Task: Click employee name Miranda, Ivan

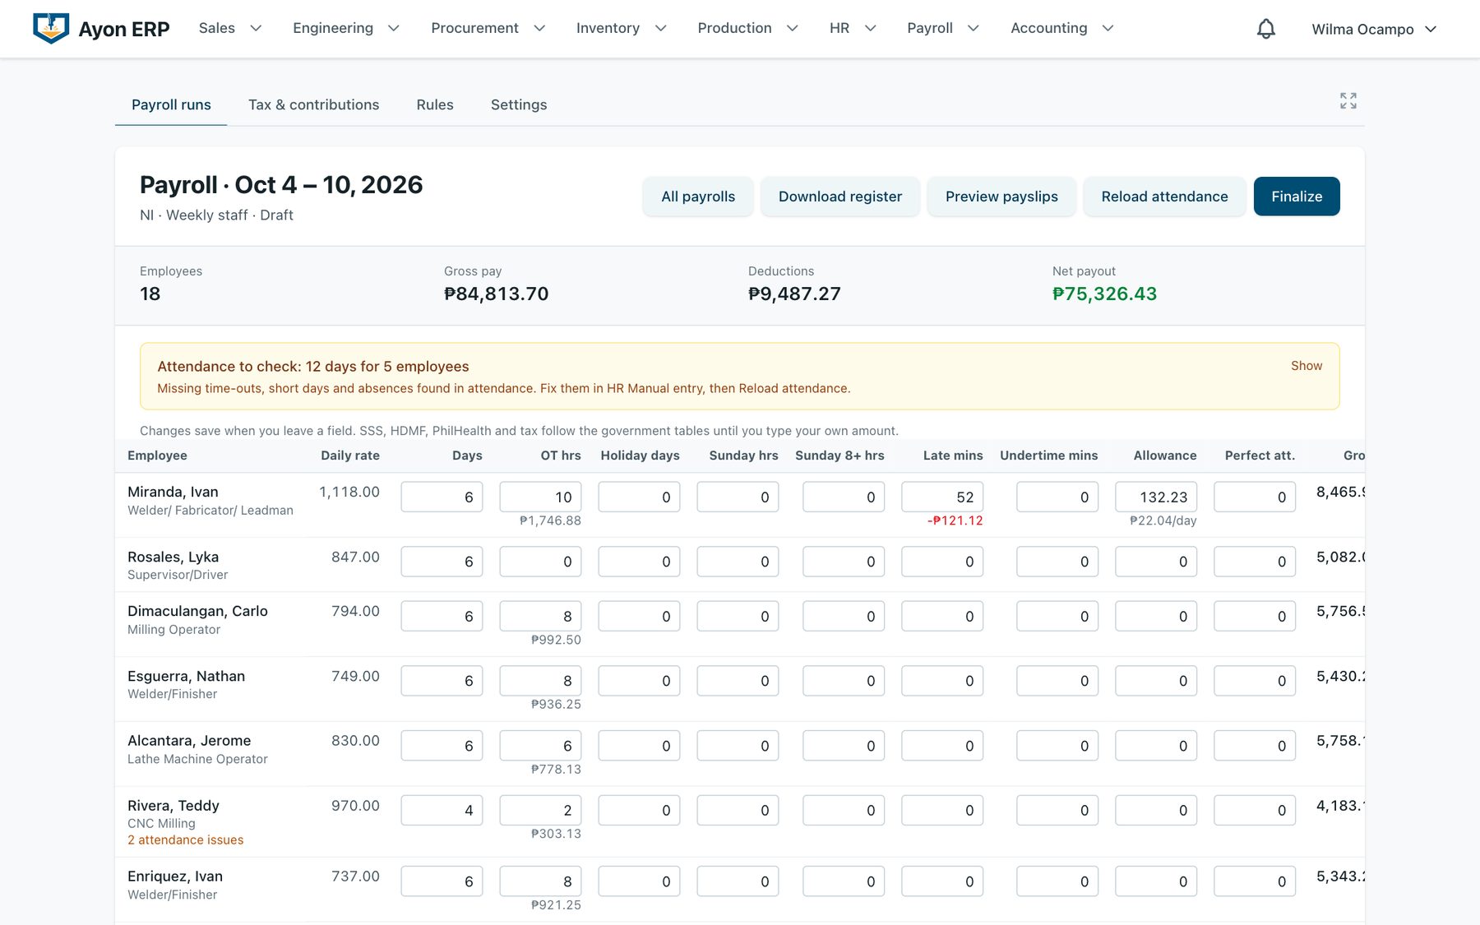Action: [x=173, y=492]
